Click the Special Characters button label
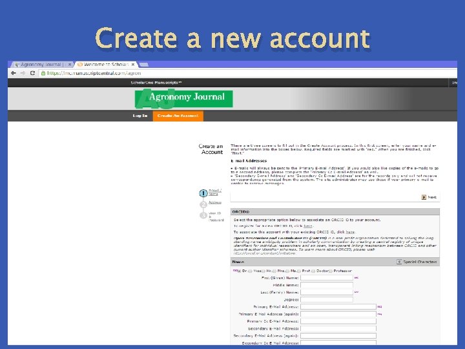This screenshot has height=349, width=465. pos(420,262)
